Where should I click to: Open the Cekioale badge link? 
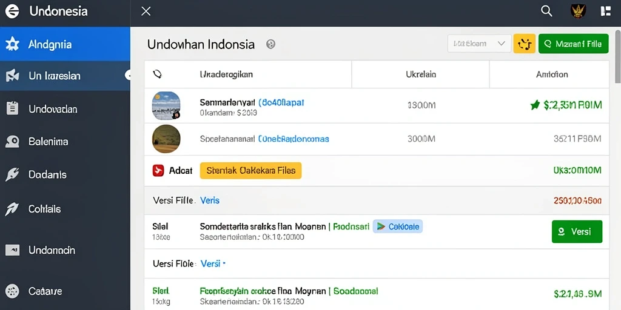coord(398,226)
